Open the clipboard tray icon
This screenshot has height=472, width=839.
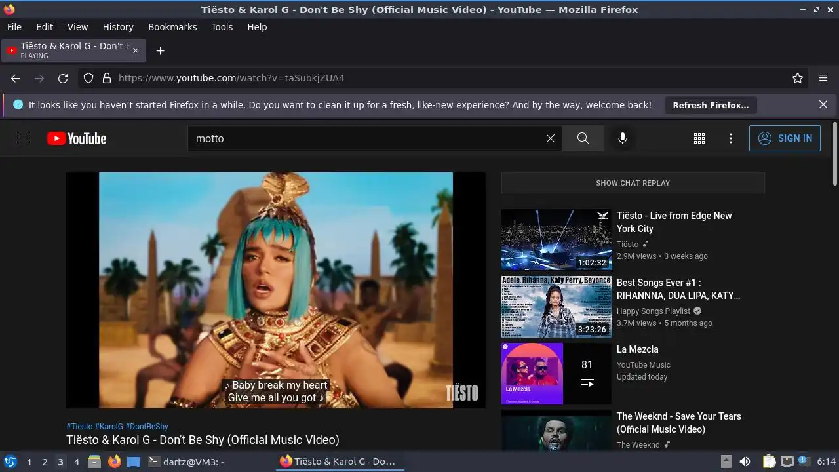770,462
